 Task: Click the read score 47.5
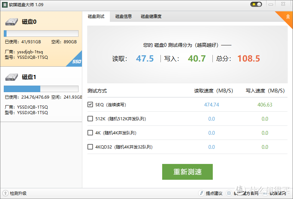[145, 58]
